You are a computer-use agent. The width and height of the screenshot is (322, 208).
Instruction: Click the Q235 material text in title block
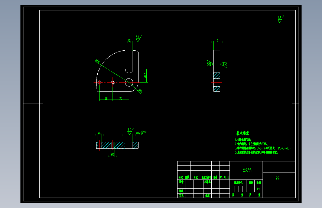247,170
